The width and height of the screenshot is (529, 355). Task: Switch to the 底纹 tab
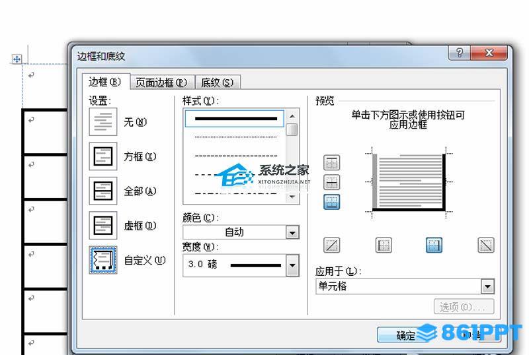tap(218, 82)
